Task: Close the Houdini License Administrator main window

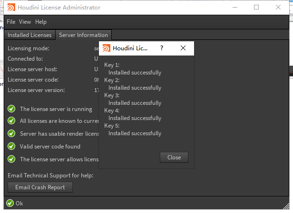Action: click(278, 8)
